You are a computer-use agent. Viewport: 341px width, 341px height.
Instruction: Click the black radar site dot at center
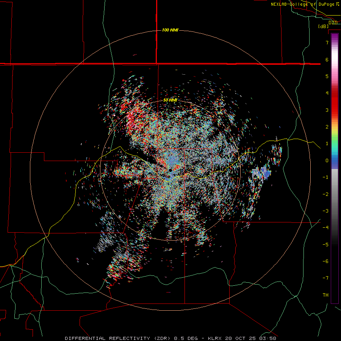click(170, 170)
